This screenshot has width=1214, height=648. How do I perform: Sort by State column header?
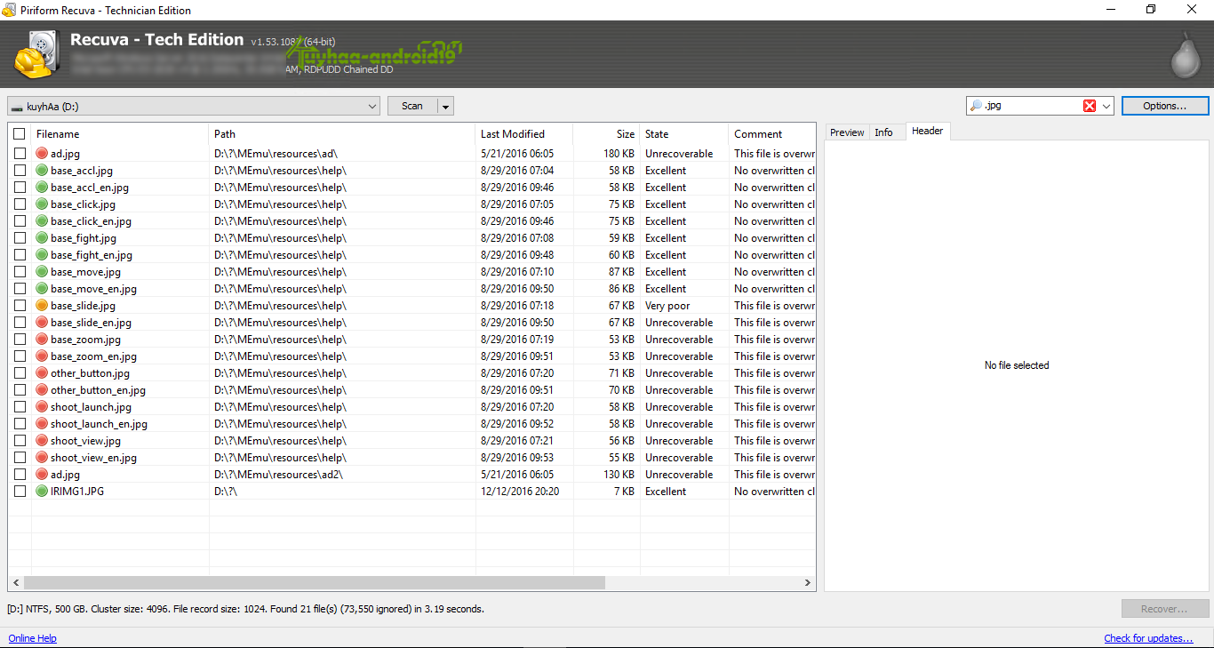pos(684,134)
